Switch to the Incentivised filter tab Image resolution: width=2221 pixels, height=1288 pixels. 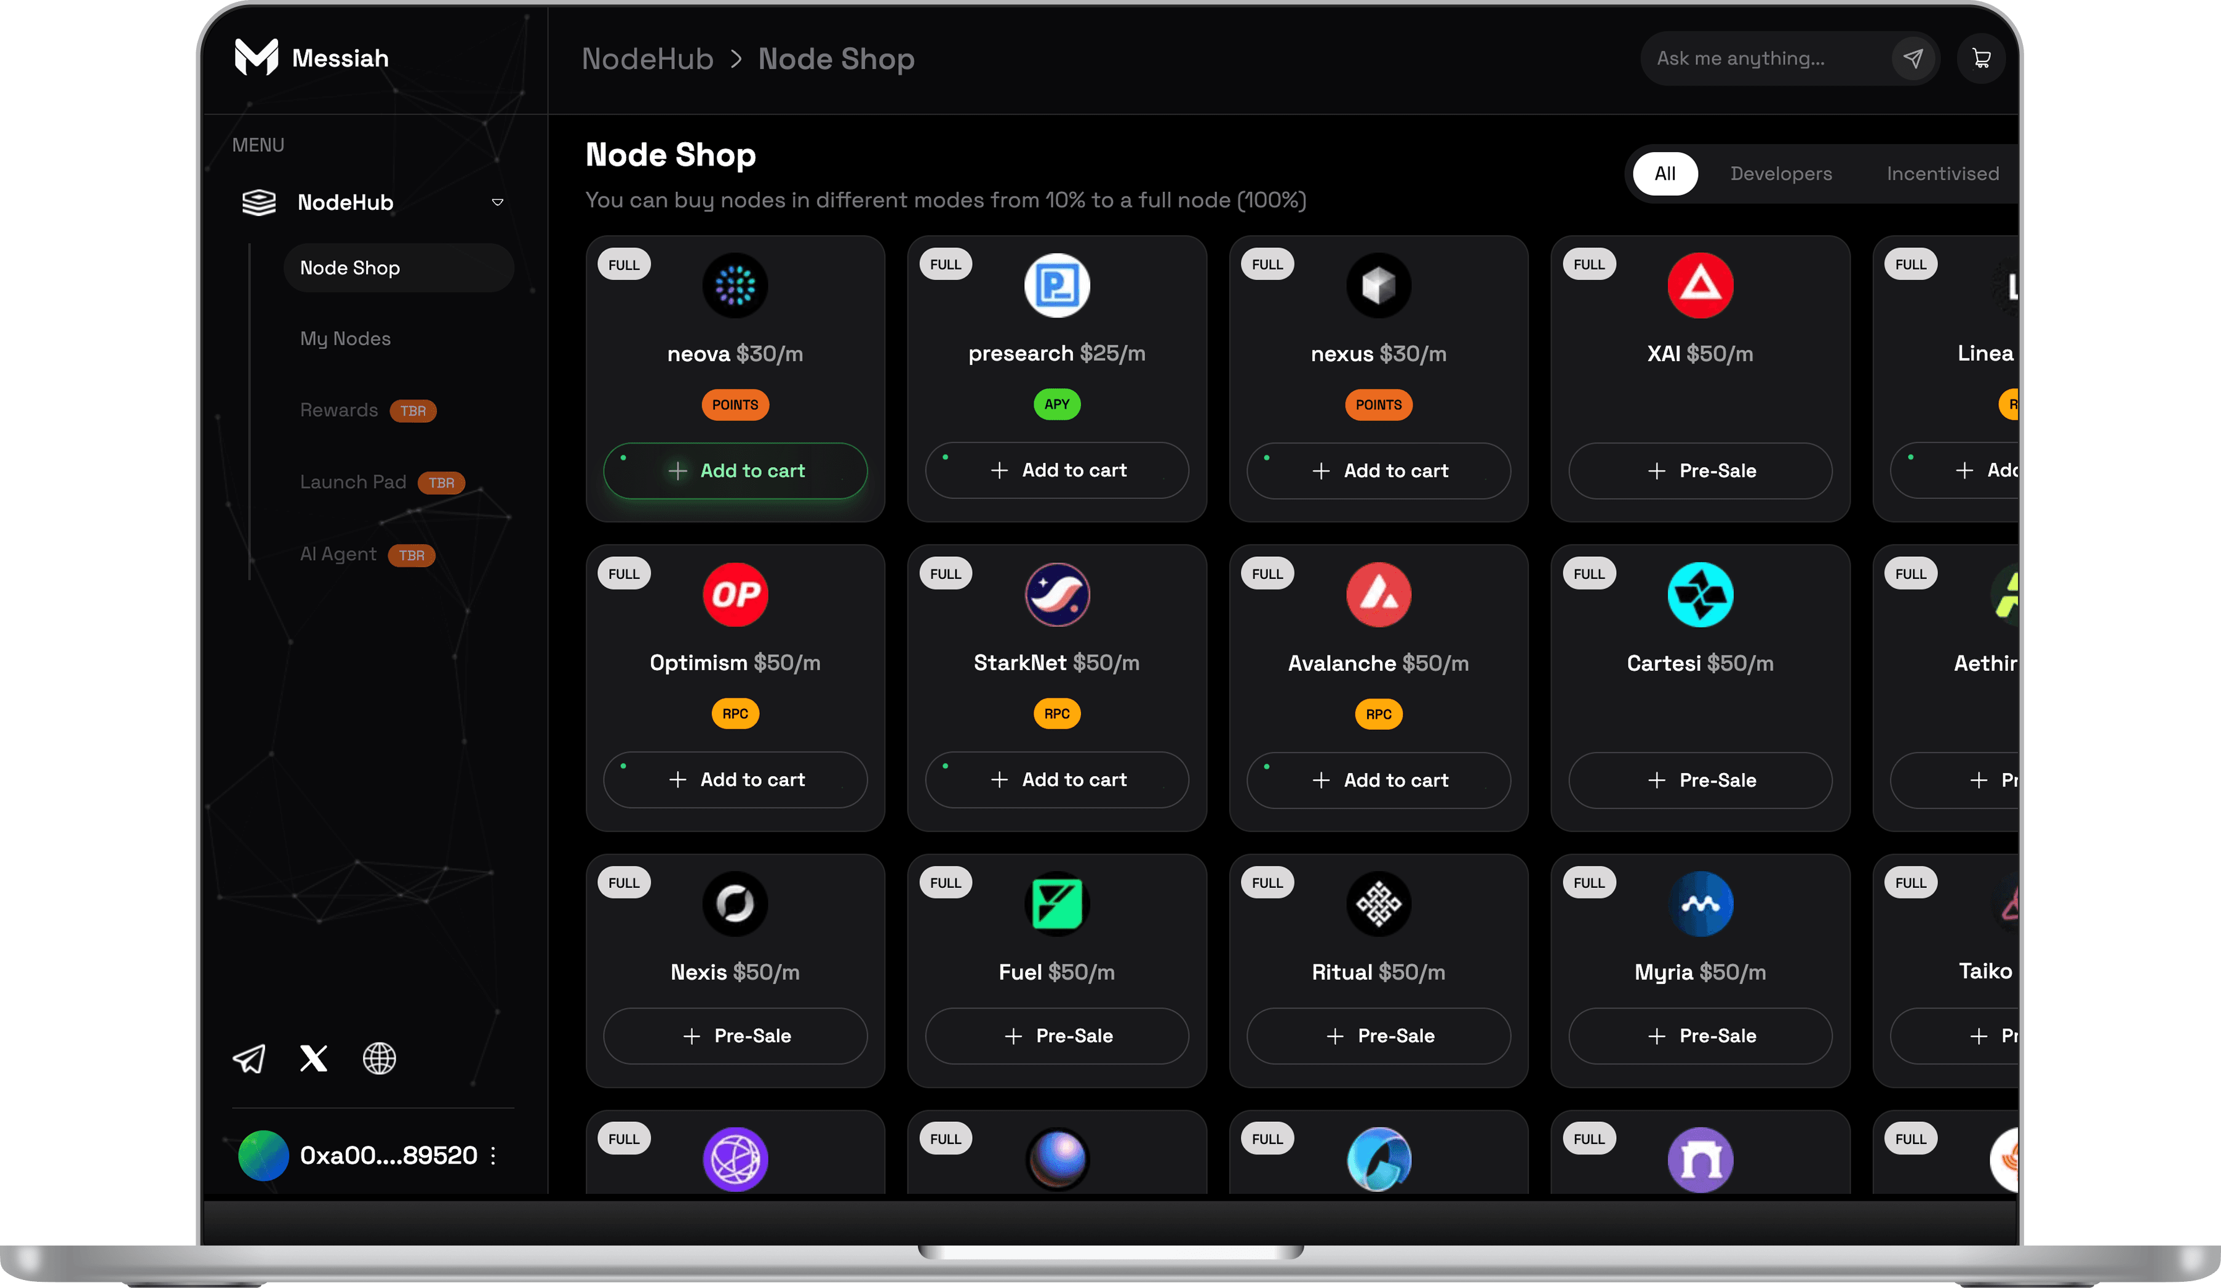(x=1942, y=173)
